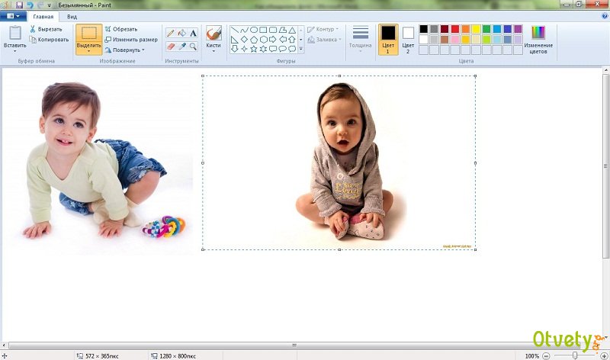Select the Pencil tool
This screenshot has height=360, width=610.
[171, 33]
